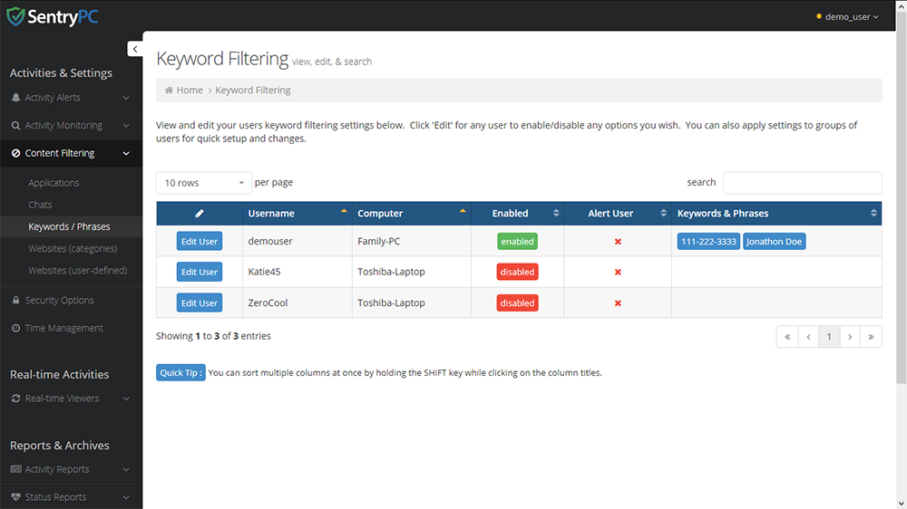907x509 pixels.
Task: Click the Family-PC computer cell
Action: [411, 242]
